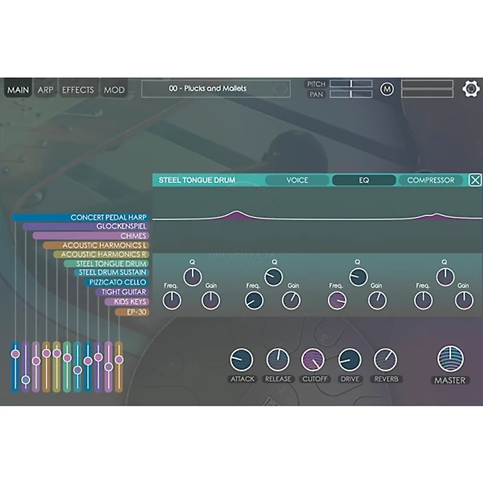Show the VOICE section
The image size is (483, 483).
(297, 180)
